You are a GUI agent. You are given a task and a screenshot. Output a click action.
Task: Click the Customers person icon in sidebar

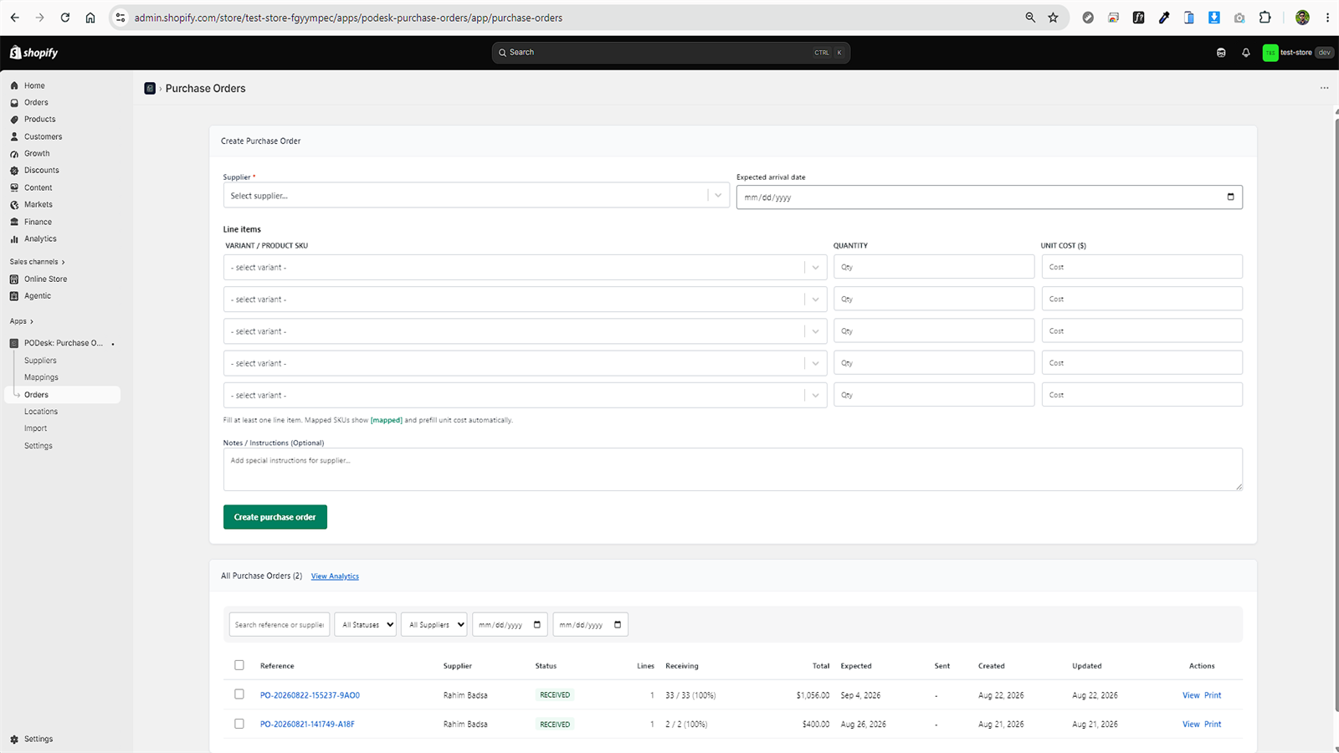14,136
